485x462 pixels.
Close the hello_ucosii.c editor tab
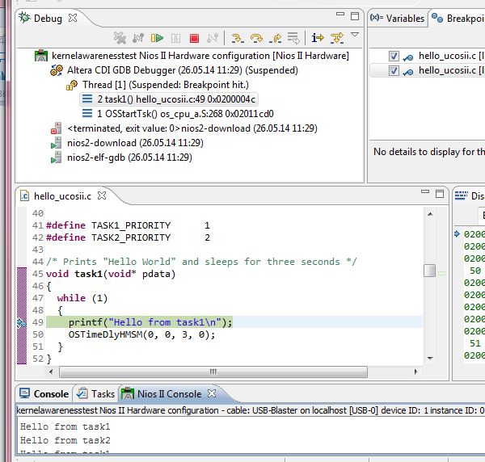point(101,196)
